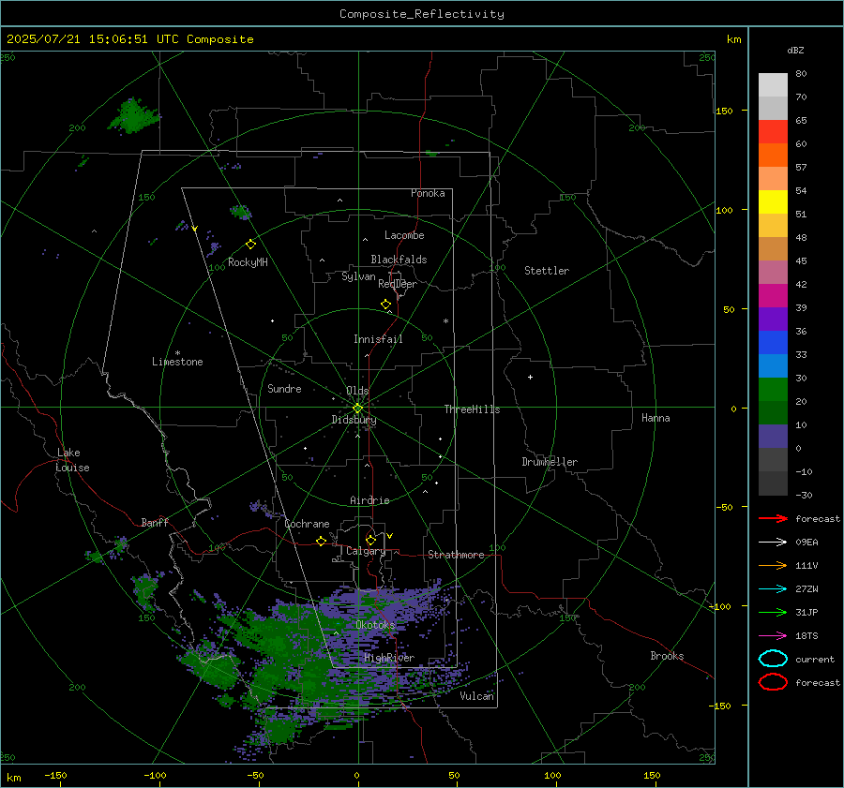
Task: Click the Blackfalds town label
Action: tap(399, 260)
